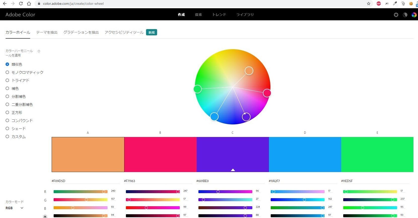Click the Adobe Color logo link

tap(20, 15)
